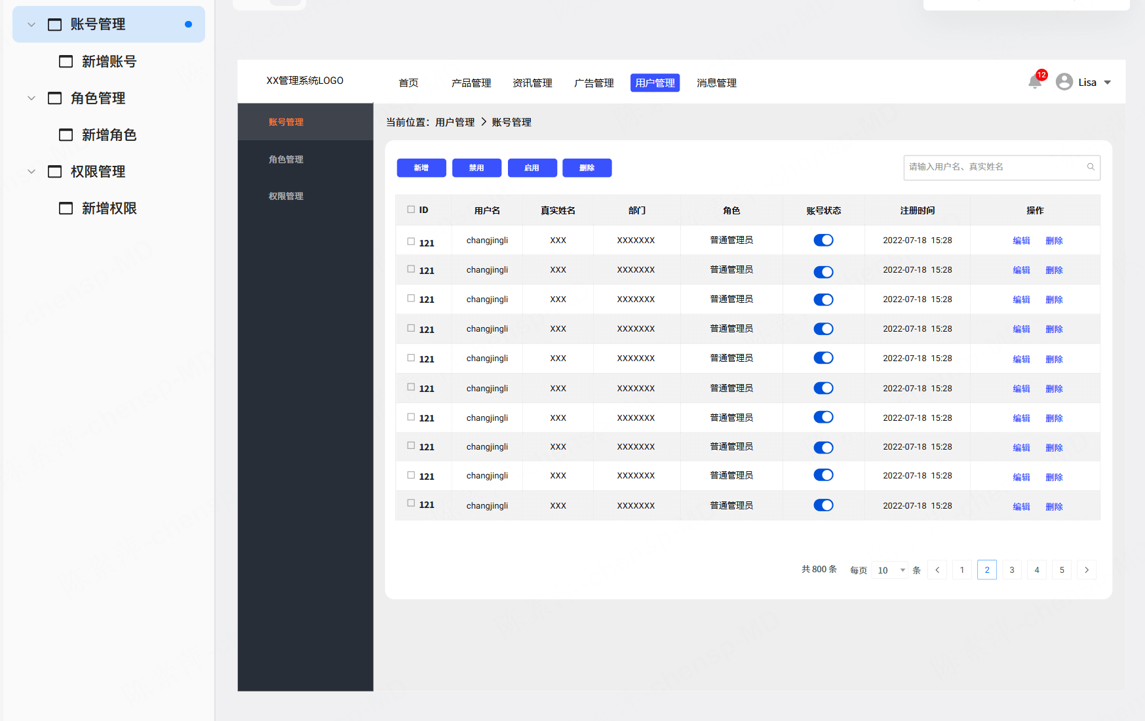The width and height of the screenshot is (1145, 721).
Task: Select 角色管理 in dark sidebar menu
Action: point(286,159)
